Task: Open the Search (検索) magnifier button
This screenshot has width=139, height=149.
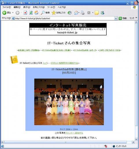Action: pyautogui.click(x=45, y=13)
